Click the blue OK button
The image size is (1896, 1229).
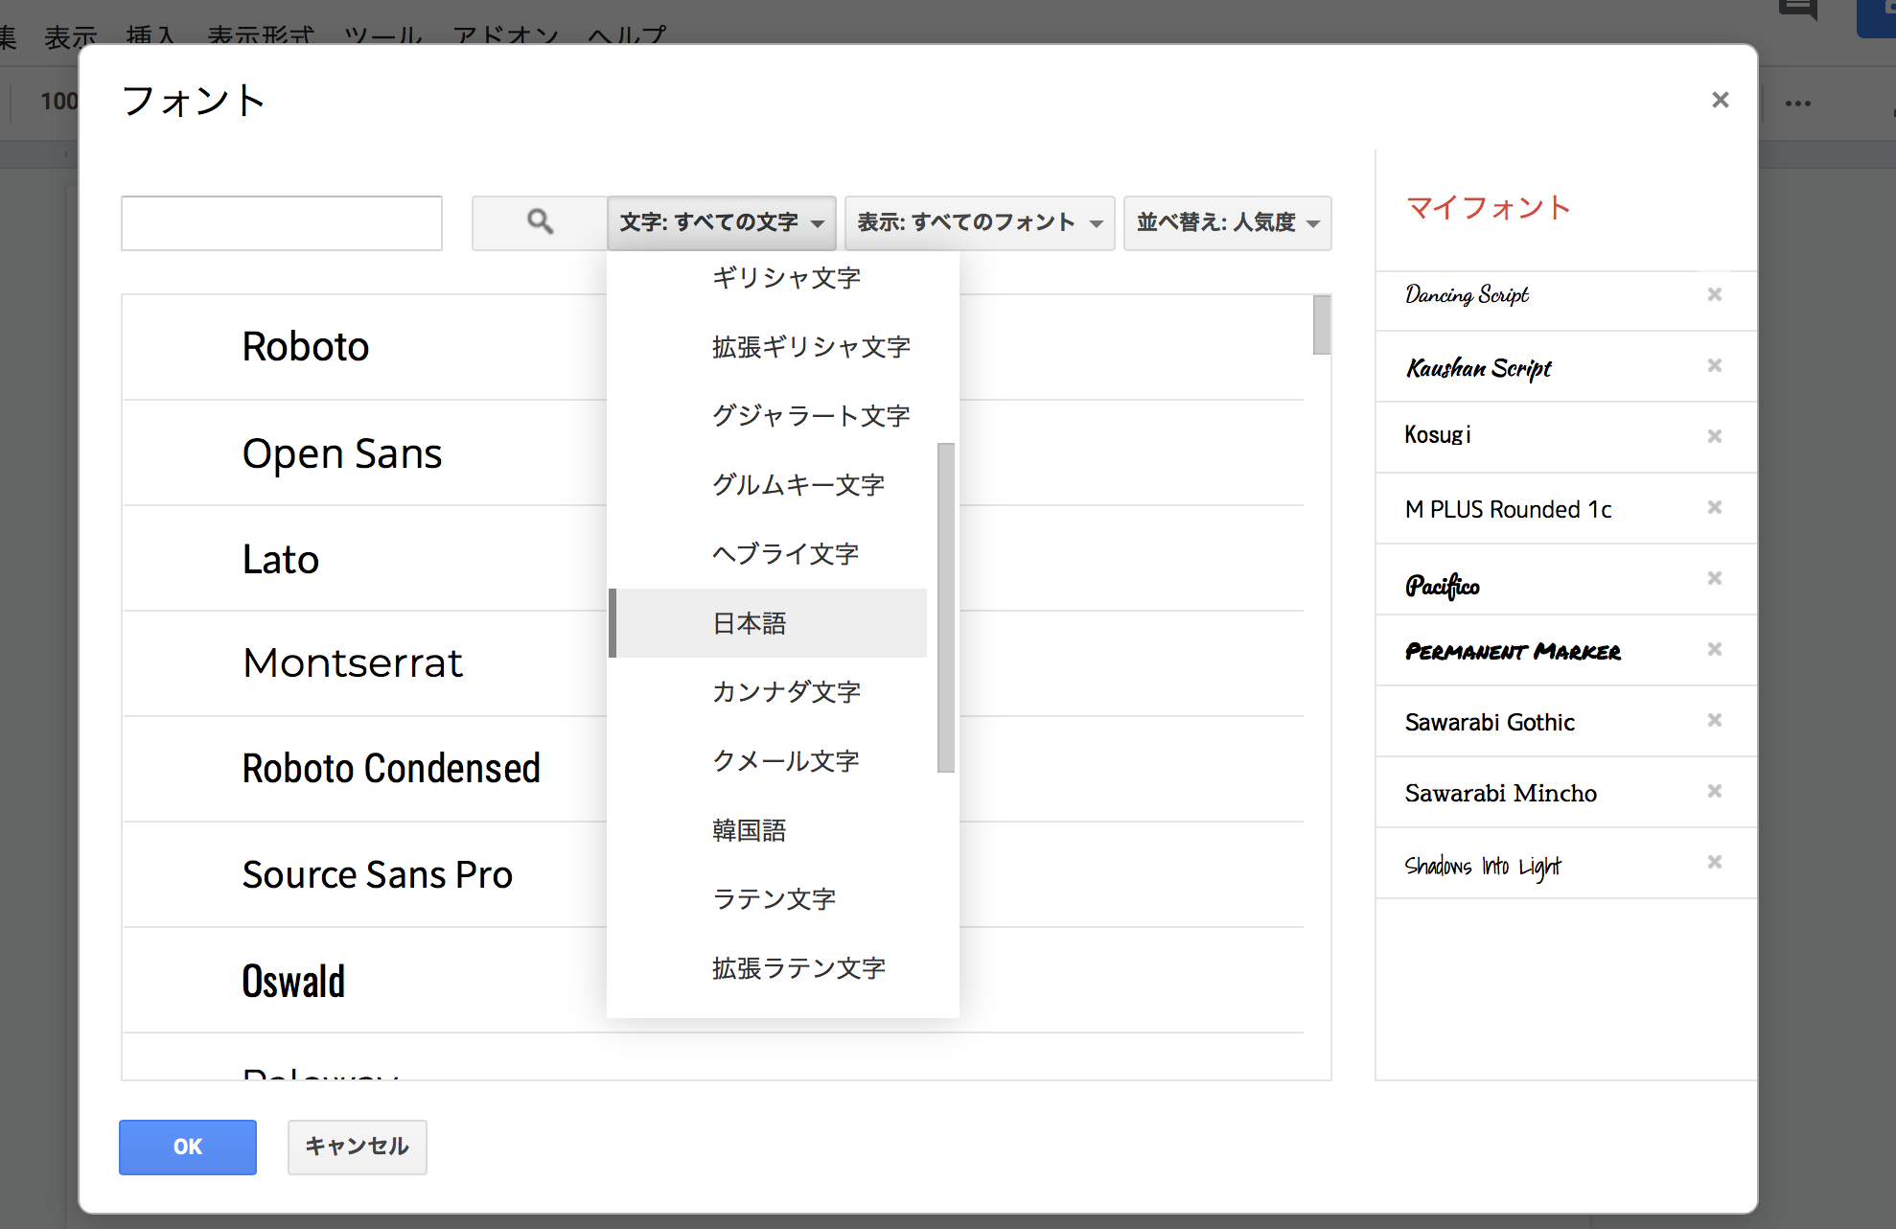point(188,1147)
